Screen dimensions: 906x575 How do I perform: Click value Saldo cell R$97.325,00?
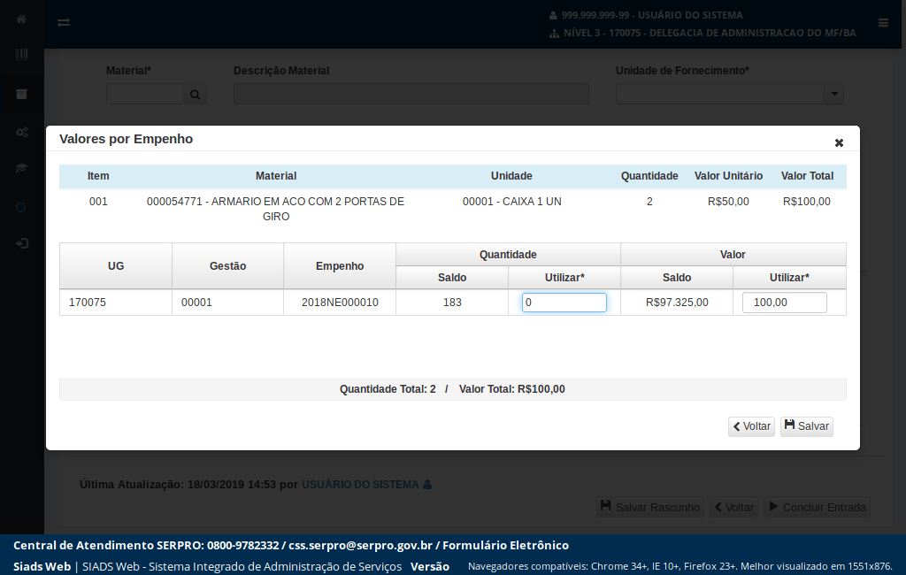[677, 303]
